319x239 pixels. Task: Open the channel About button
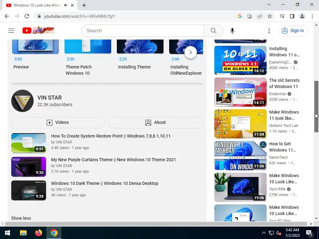(156, 122)
